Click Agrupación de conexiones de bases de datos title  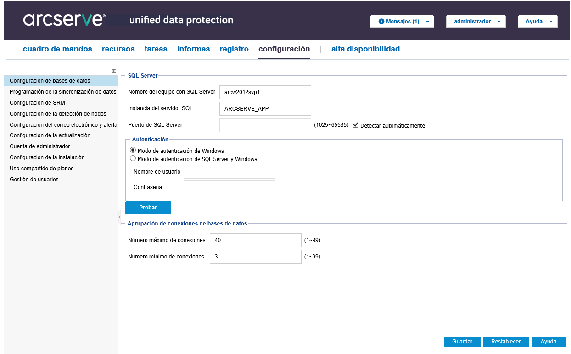187,224
